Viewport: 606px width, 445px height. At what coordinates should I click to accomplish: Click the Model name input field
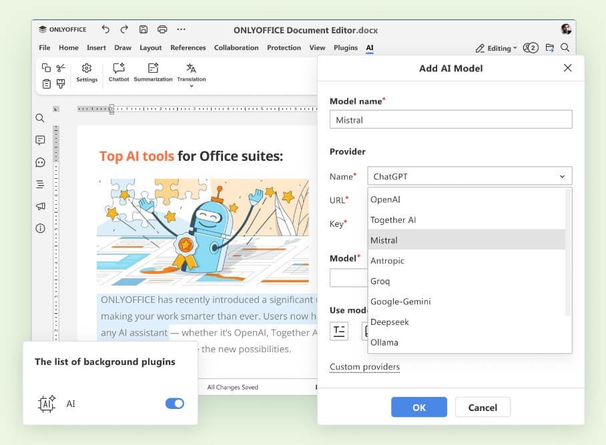tap(450, 120)
